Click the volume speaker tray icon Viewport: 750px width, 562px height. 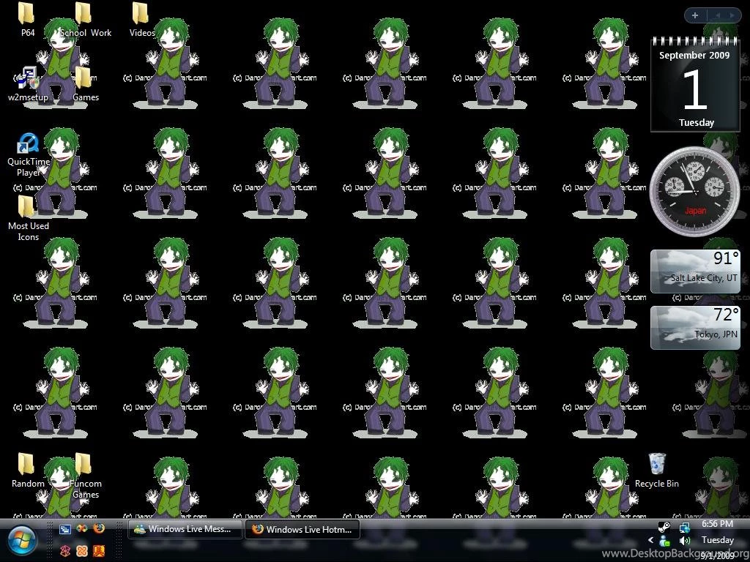coord(685,541)
